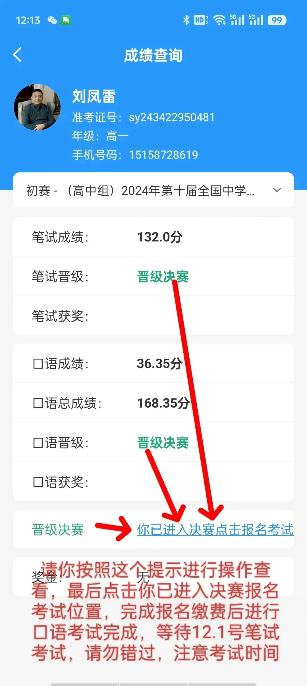The image size is (307, 686).
Task: Tap the back arrow icon
Action: pos(18,55)
